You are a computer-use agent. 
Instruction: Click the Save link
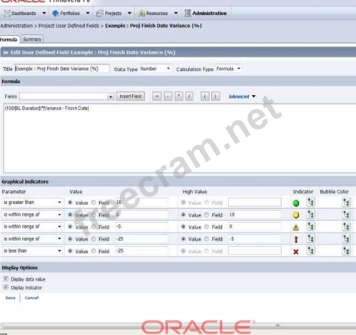pyautogui.click(x=10, y=298)
